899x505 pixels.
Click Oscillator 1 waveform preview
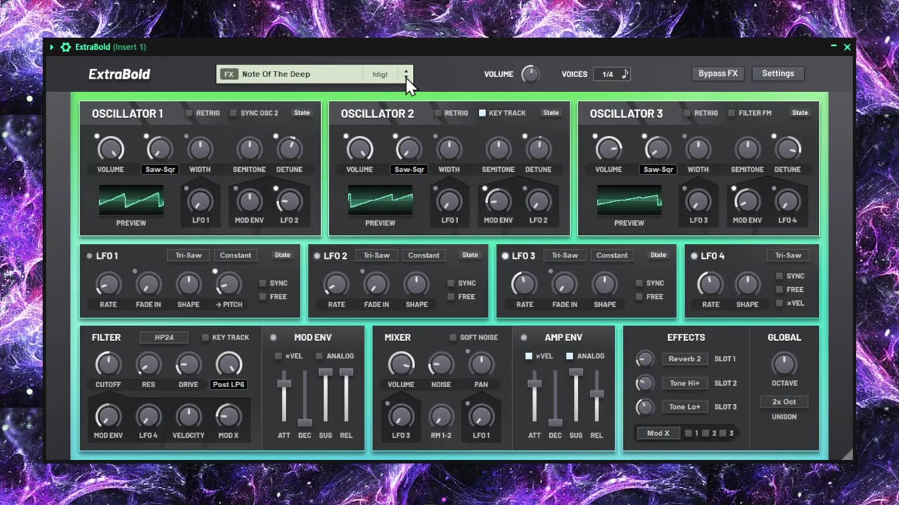[x=131, y=201]
